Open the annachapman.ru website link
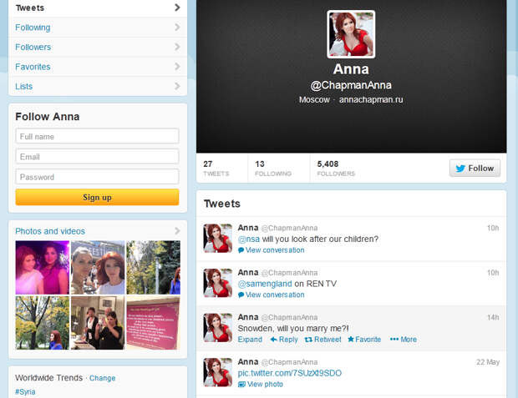 (371, 99)
